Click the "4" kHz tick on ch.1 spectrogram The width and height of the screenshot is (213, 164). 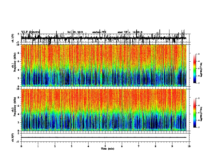[x=19, y=70]
